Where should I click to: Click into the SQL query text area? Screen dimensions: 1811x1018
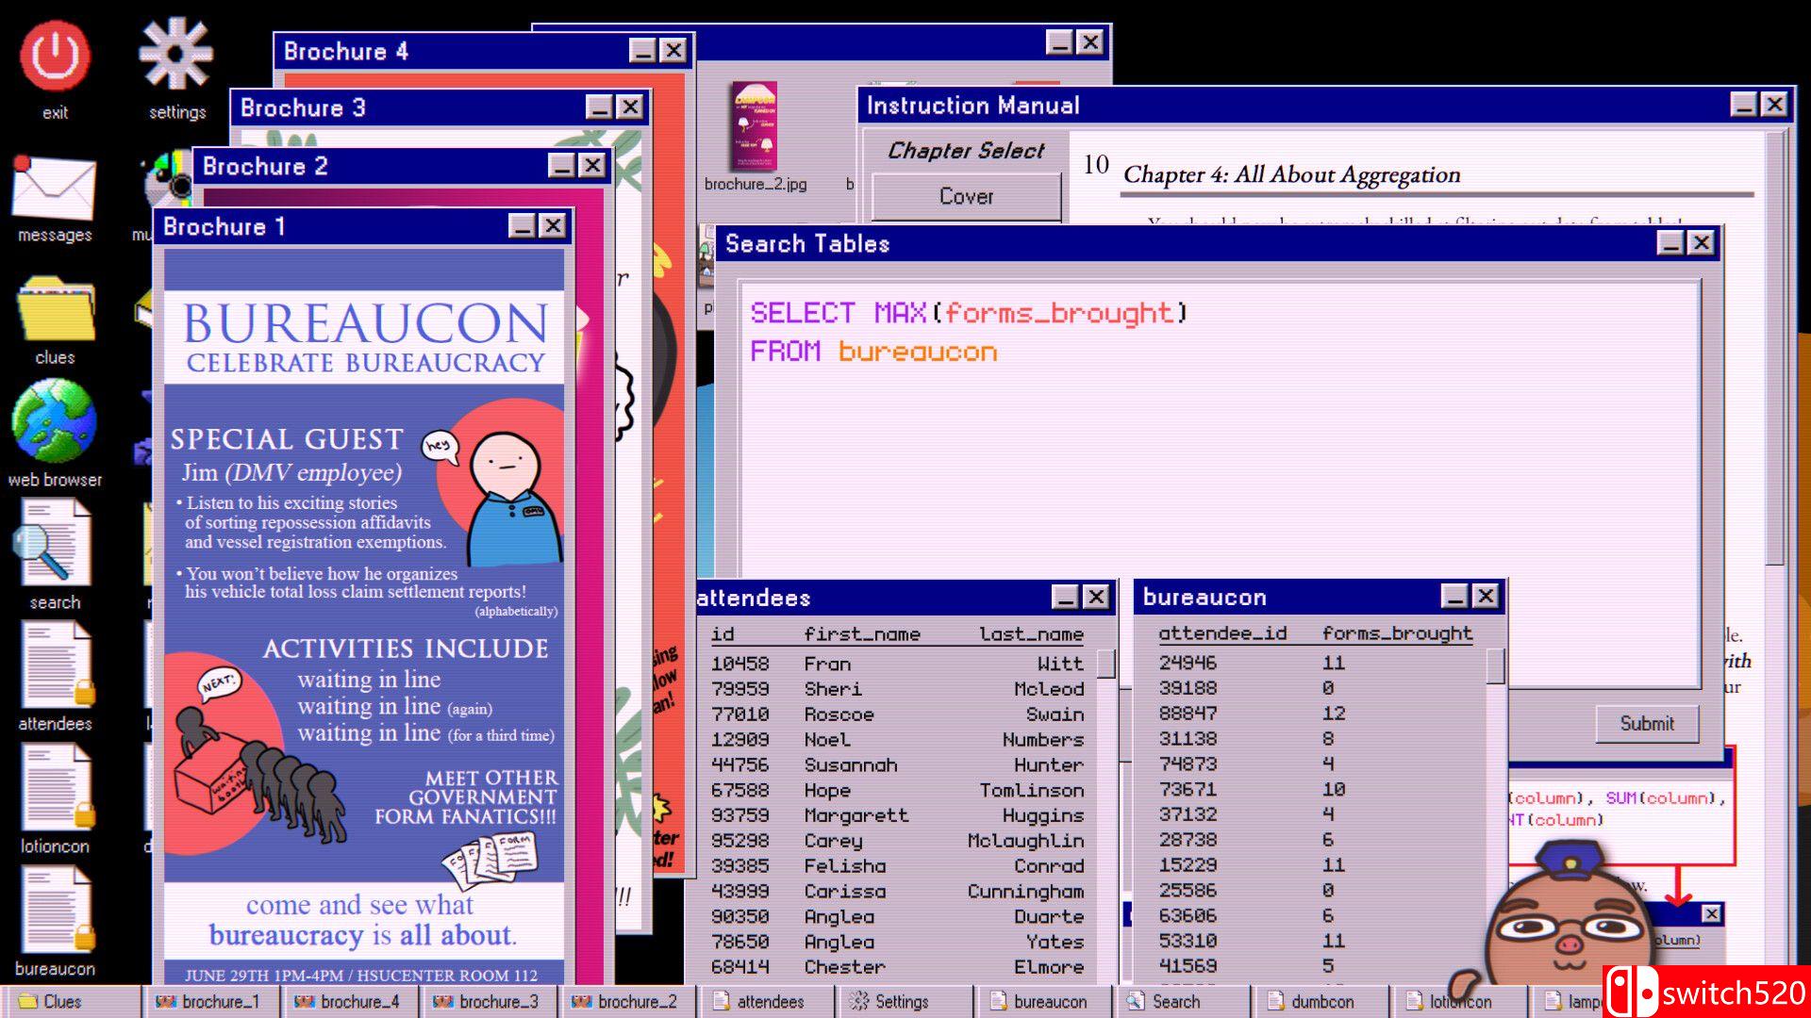click(1220, 483)
